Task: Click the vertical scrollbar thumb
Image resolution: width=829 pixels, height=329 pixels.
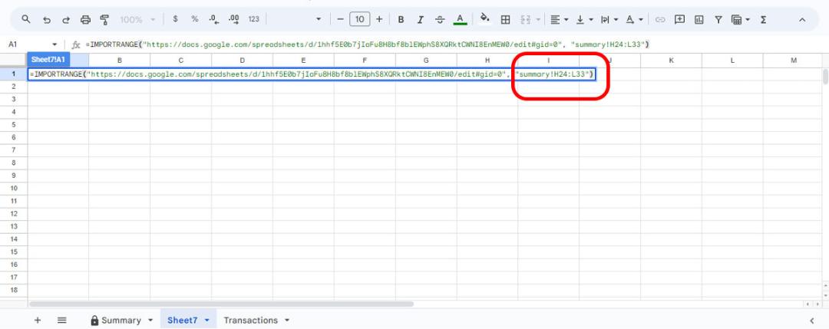Action: [825, 77]
